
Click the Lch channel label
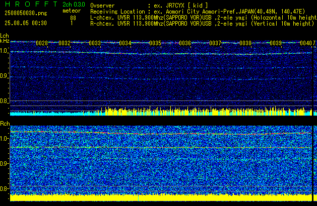(x=5, y=36)
